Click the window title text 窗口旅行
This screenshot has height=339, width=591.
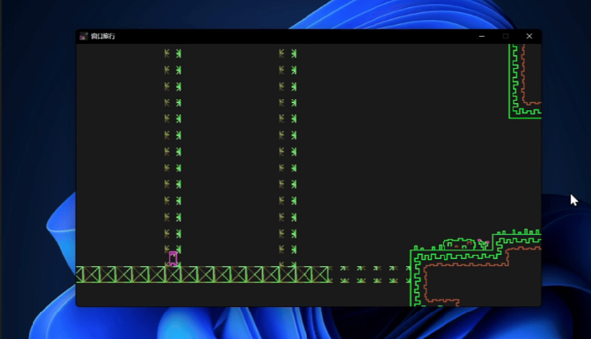point(103,36)
